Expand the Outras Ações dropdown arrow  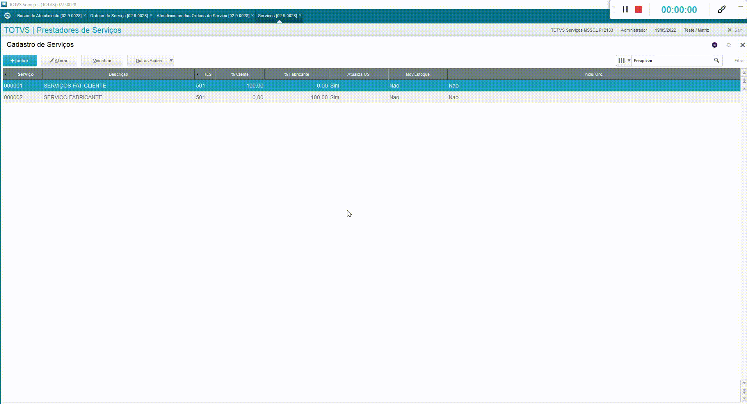[x=171, y=61]
